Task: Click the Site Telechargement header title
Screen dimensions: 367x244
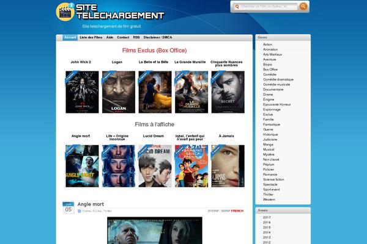Action: click(x=120, y=12)
